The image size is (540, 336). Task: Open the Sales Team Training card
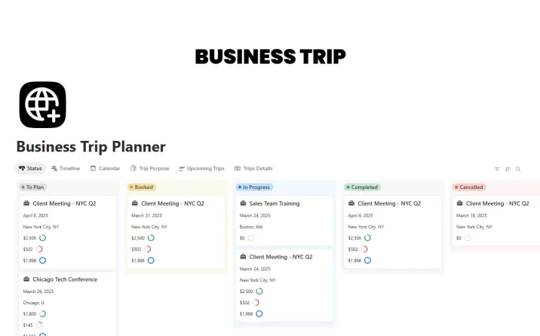click(x=275, y=203)
